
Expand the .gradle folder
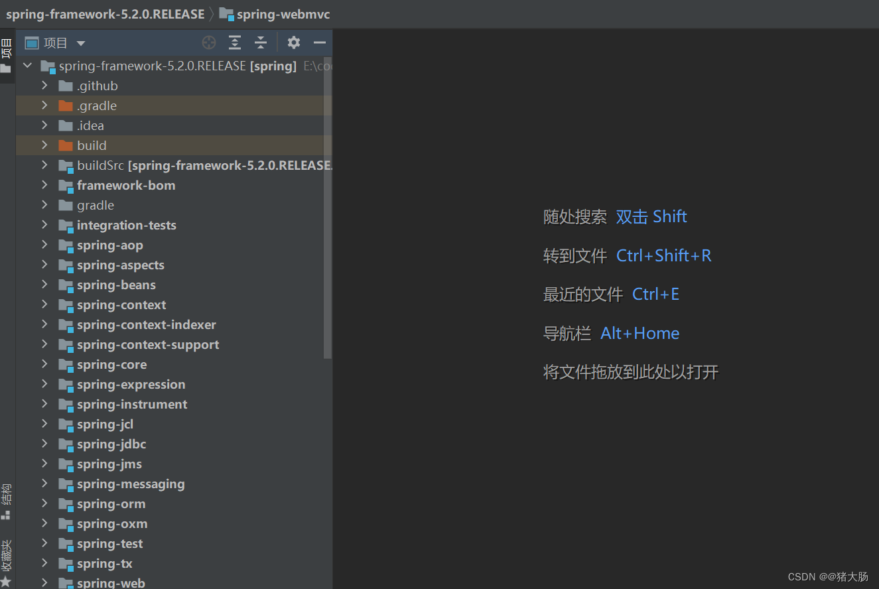pyautogui.click(x=44, y=105)
